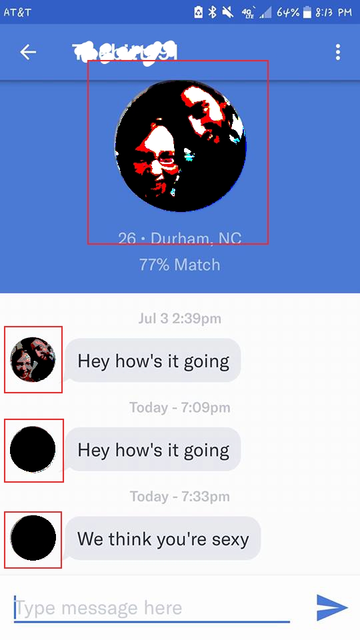Viewport: 360px width, 640px height.
Task: Tap the 4G LTE signal icon
Action: [x=247, y=13]
